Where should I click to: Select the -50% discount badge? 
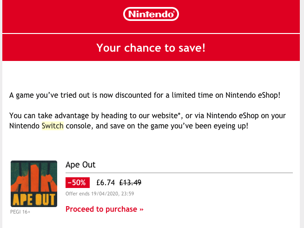click(78, 182)
